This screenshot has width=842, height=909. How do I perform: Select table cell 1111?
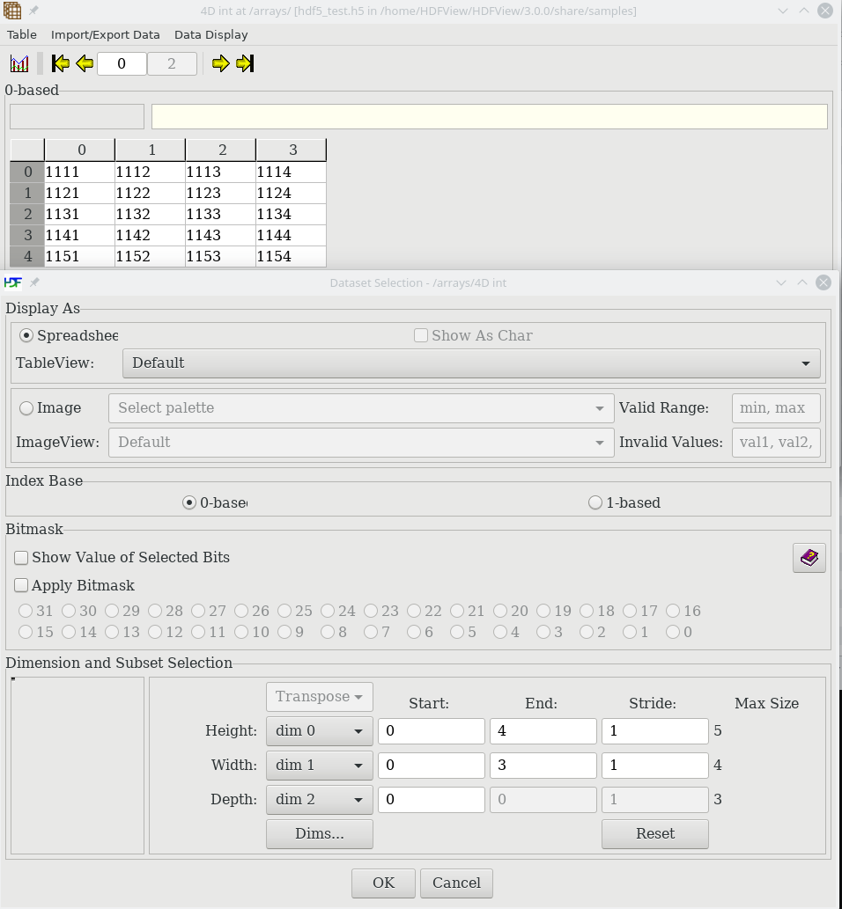pyautogui.click(x=79, y=172)
